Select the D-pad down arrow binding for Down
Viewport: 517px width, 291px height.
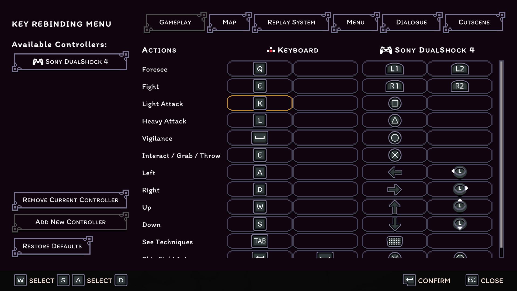394,224
